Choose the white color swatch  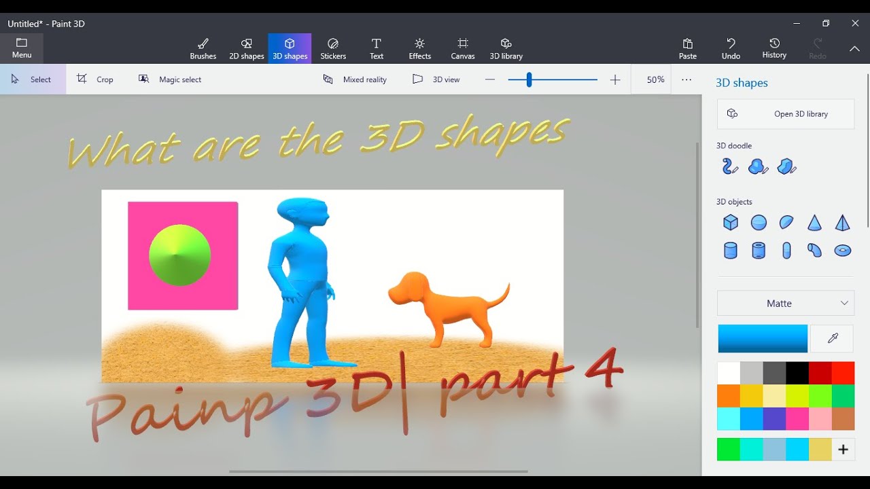pyautogui.click(x=729, y=374)
